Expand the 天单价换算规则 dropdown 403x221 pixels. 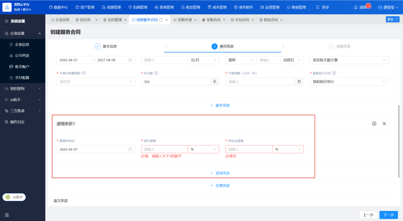point(96,82)
